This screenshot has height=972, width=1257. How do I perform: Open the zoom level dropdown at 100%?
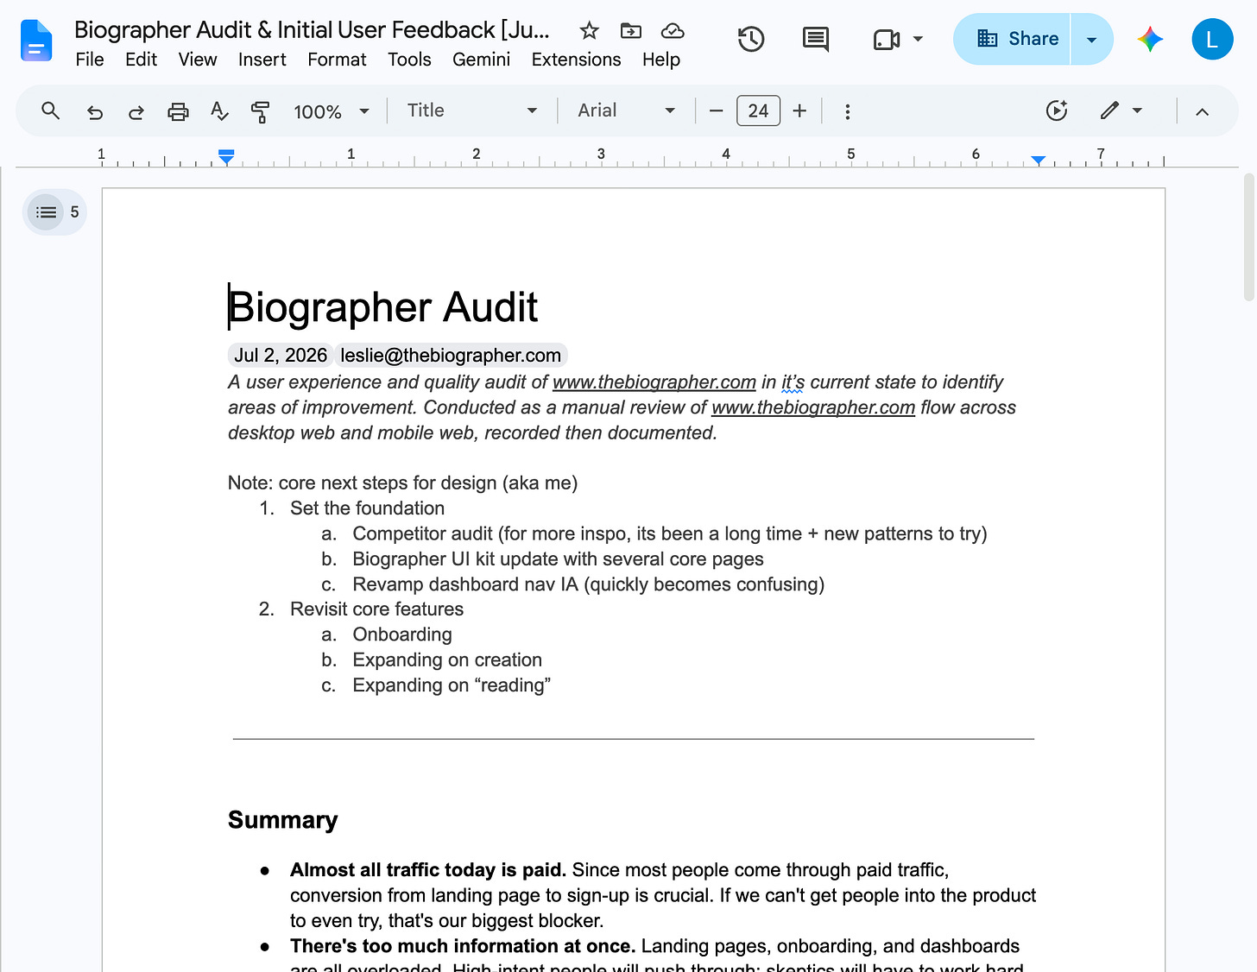pyautogui.click(x=332, y=111)
